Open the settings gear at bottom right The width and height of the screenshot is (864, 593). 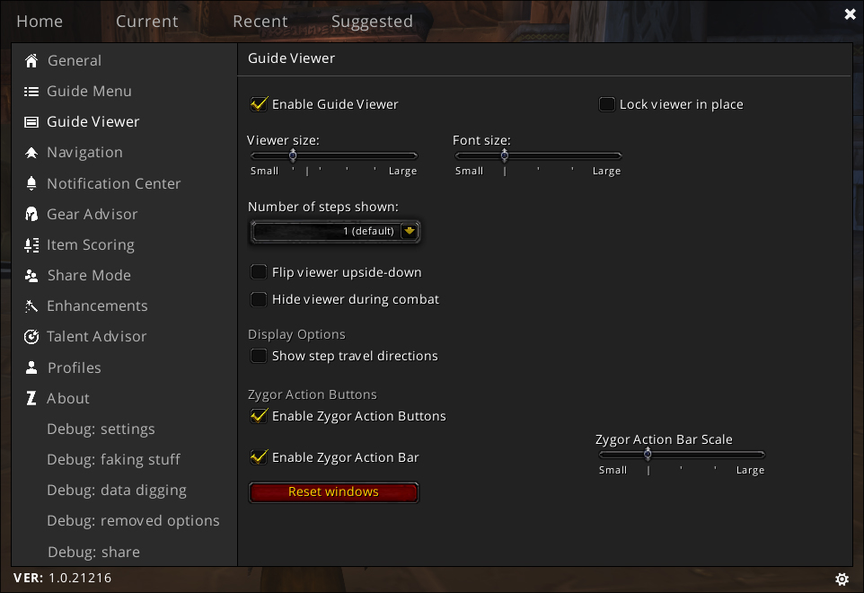pyautogui.click(x=842, y=579)
